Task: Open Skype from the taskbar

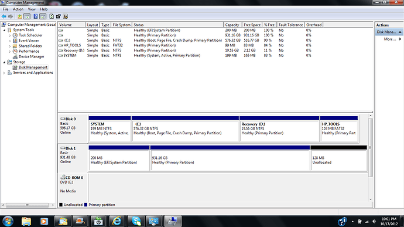Action: [x=136, y=221]
